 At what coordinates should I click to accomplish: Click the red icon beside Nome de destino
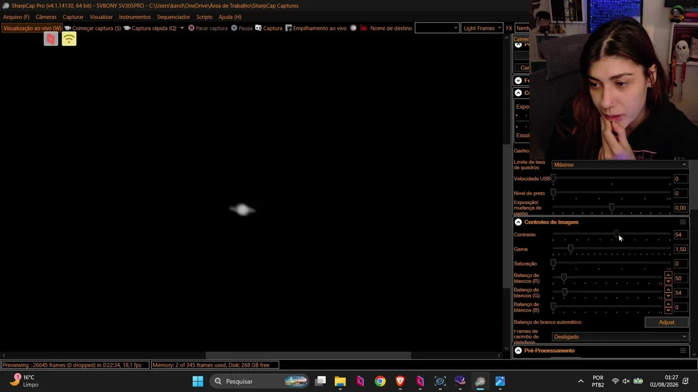click(x=363, y=28)
